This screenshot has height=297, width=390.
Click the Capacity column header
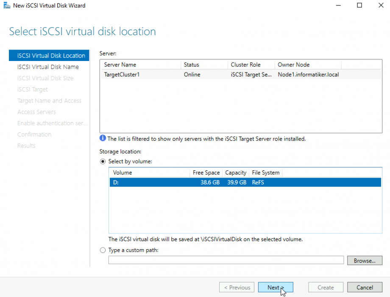pos(235,172)
